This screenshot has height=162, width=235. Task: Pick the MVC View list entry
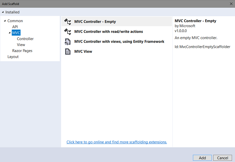[x=117, y=52]
